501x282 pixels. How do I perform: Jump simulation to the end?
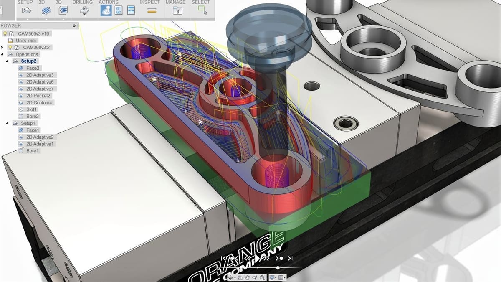tap(290, 258)
